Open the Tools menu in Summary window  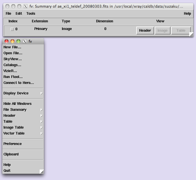tap(31, 14)
